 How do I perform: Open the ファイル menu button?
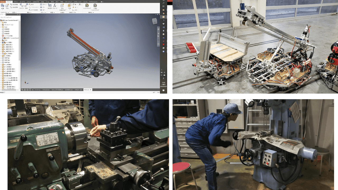(x=2, y=1)
